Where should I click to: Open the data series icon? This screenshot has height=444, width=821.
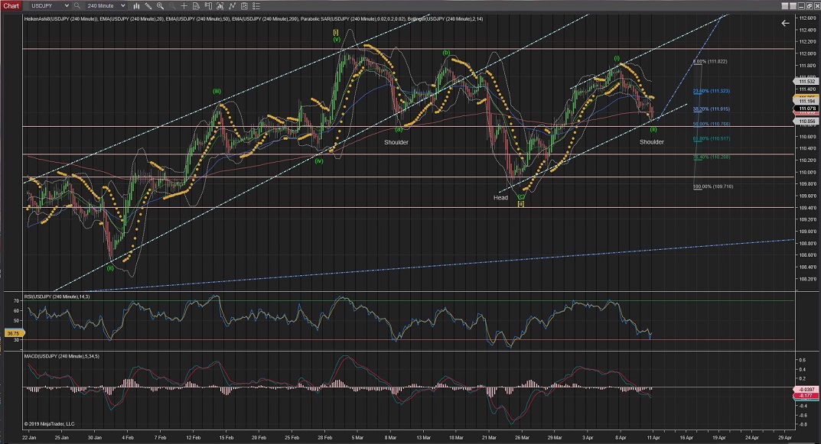tap(220, 5)
